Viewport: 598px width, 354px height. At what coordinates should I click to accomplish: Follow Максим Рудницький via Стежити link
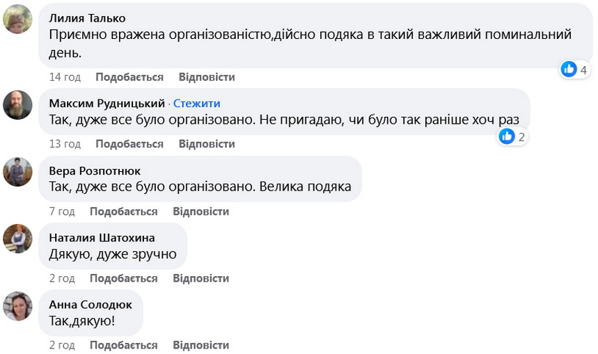[196, 104]
